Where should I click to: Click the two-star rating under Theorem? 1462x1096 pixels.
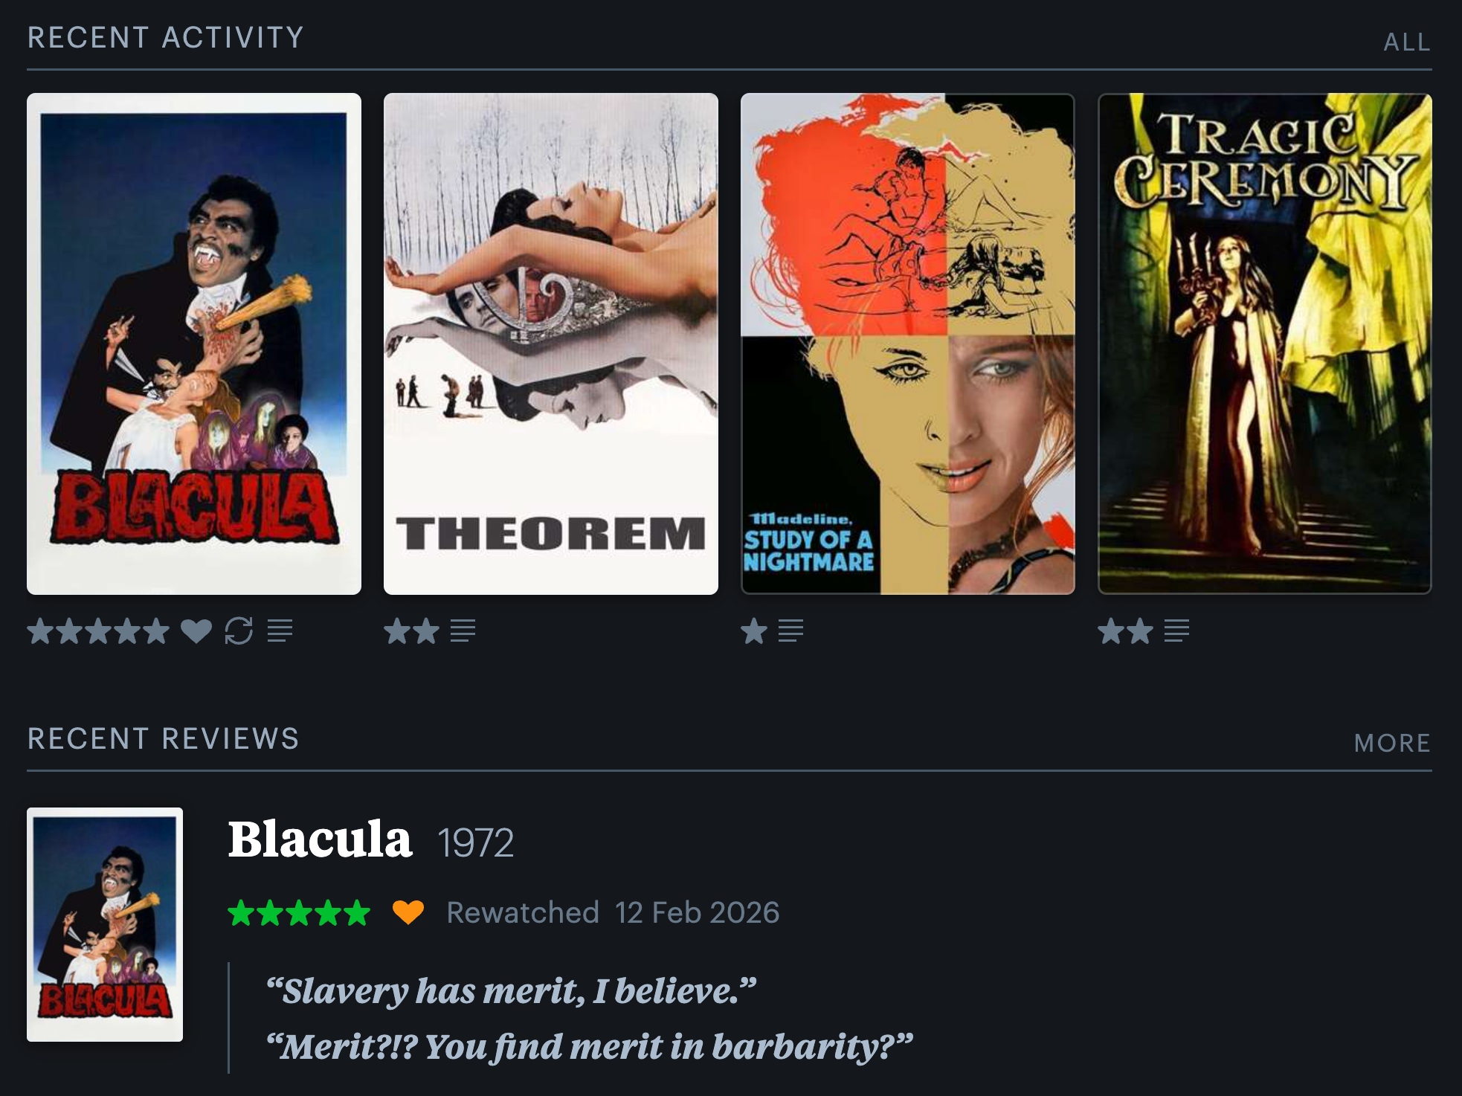point(412,631)
